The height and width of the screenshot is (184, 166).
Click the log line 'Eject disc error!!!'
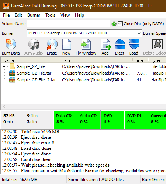(x=28, y=143)
